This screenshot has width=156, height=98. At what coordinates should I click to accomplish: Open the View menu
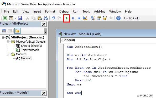tap(26, 11)
